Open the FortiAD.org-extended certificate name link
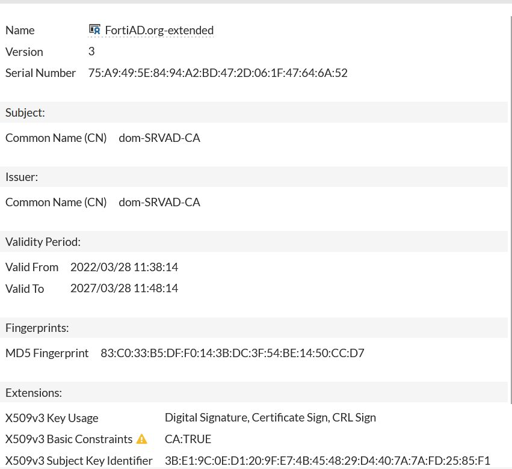 (x=159, y=30)
